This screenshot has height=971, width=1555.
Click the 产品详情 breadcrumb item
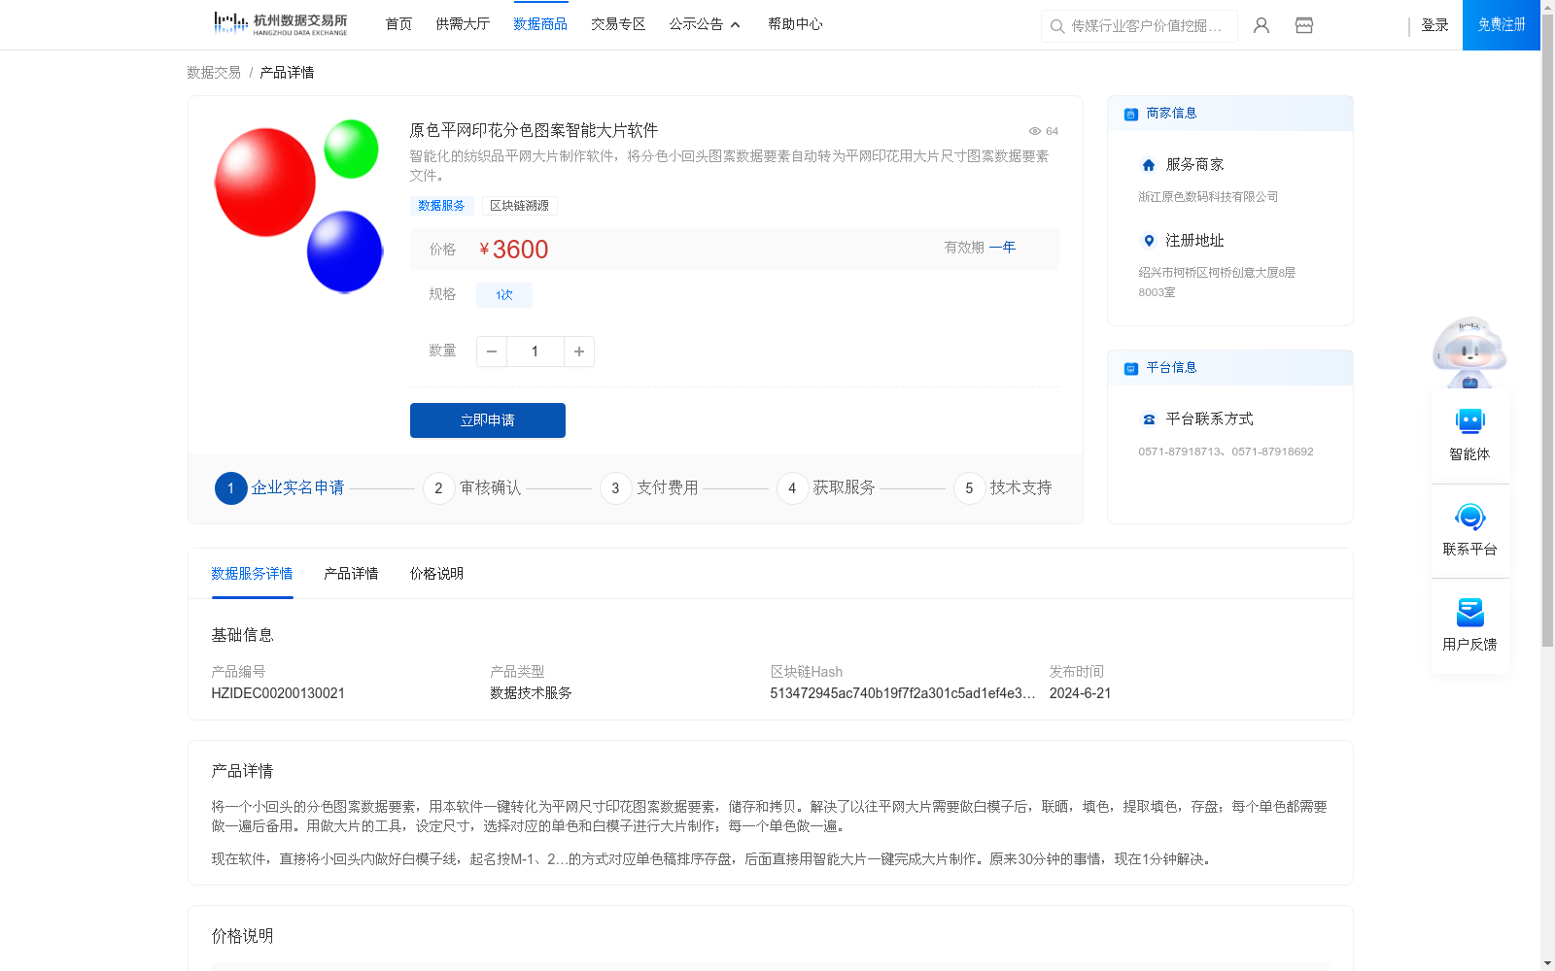tap(287, 73)
